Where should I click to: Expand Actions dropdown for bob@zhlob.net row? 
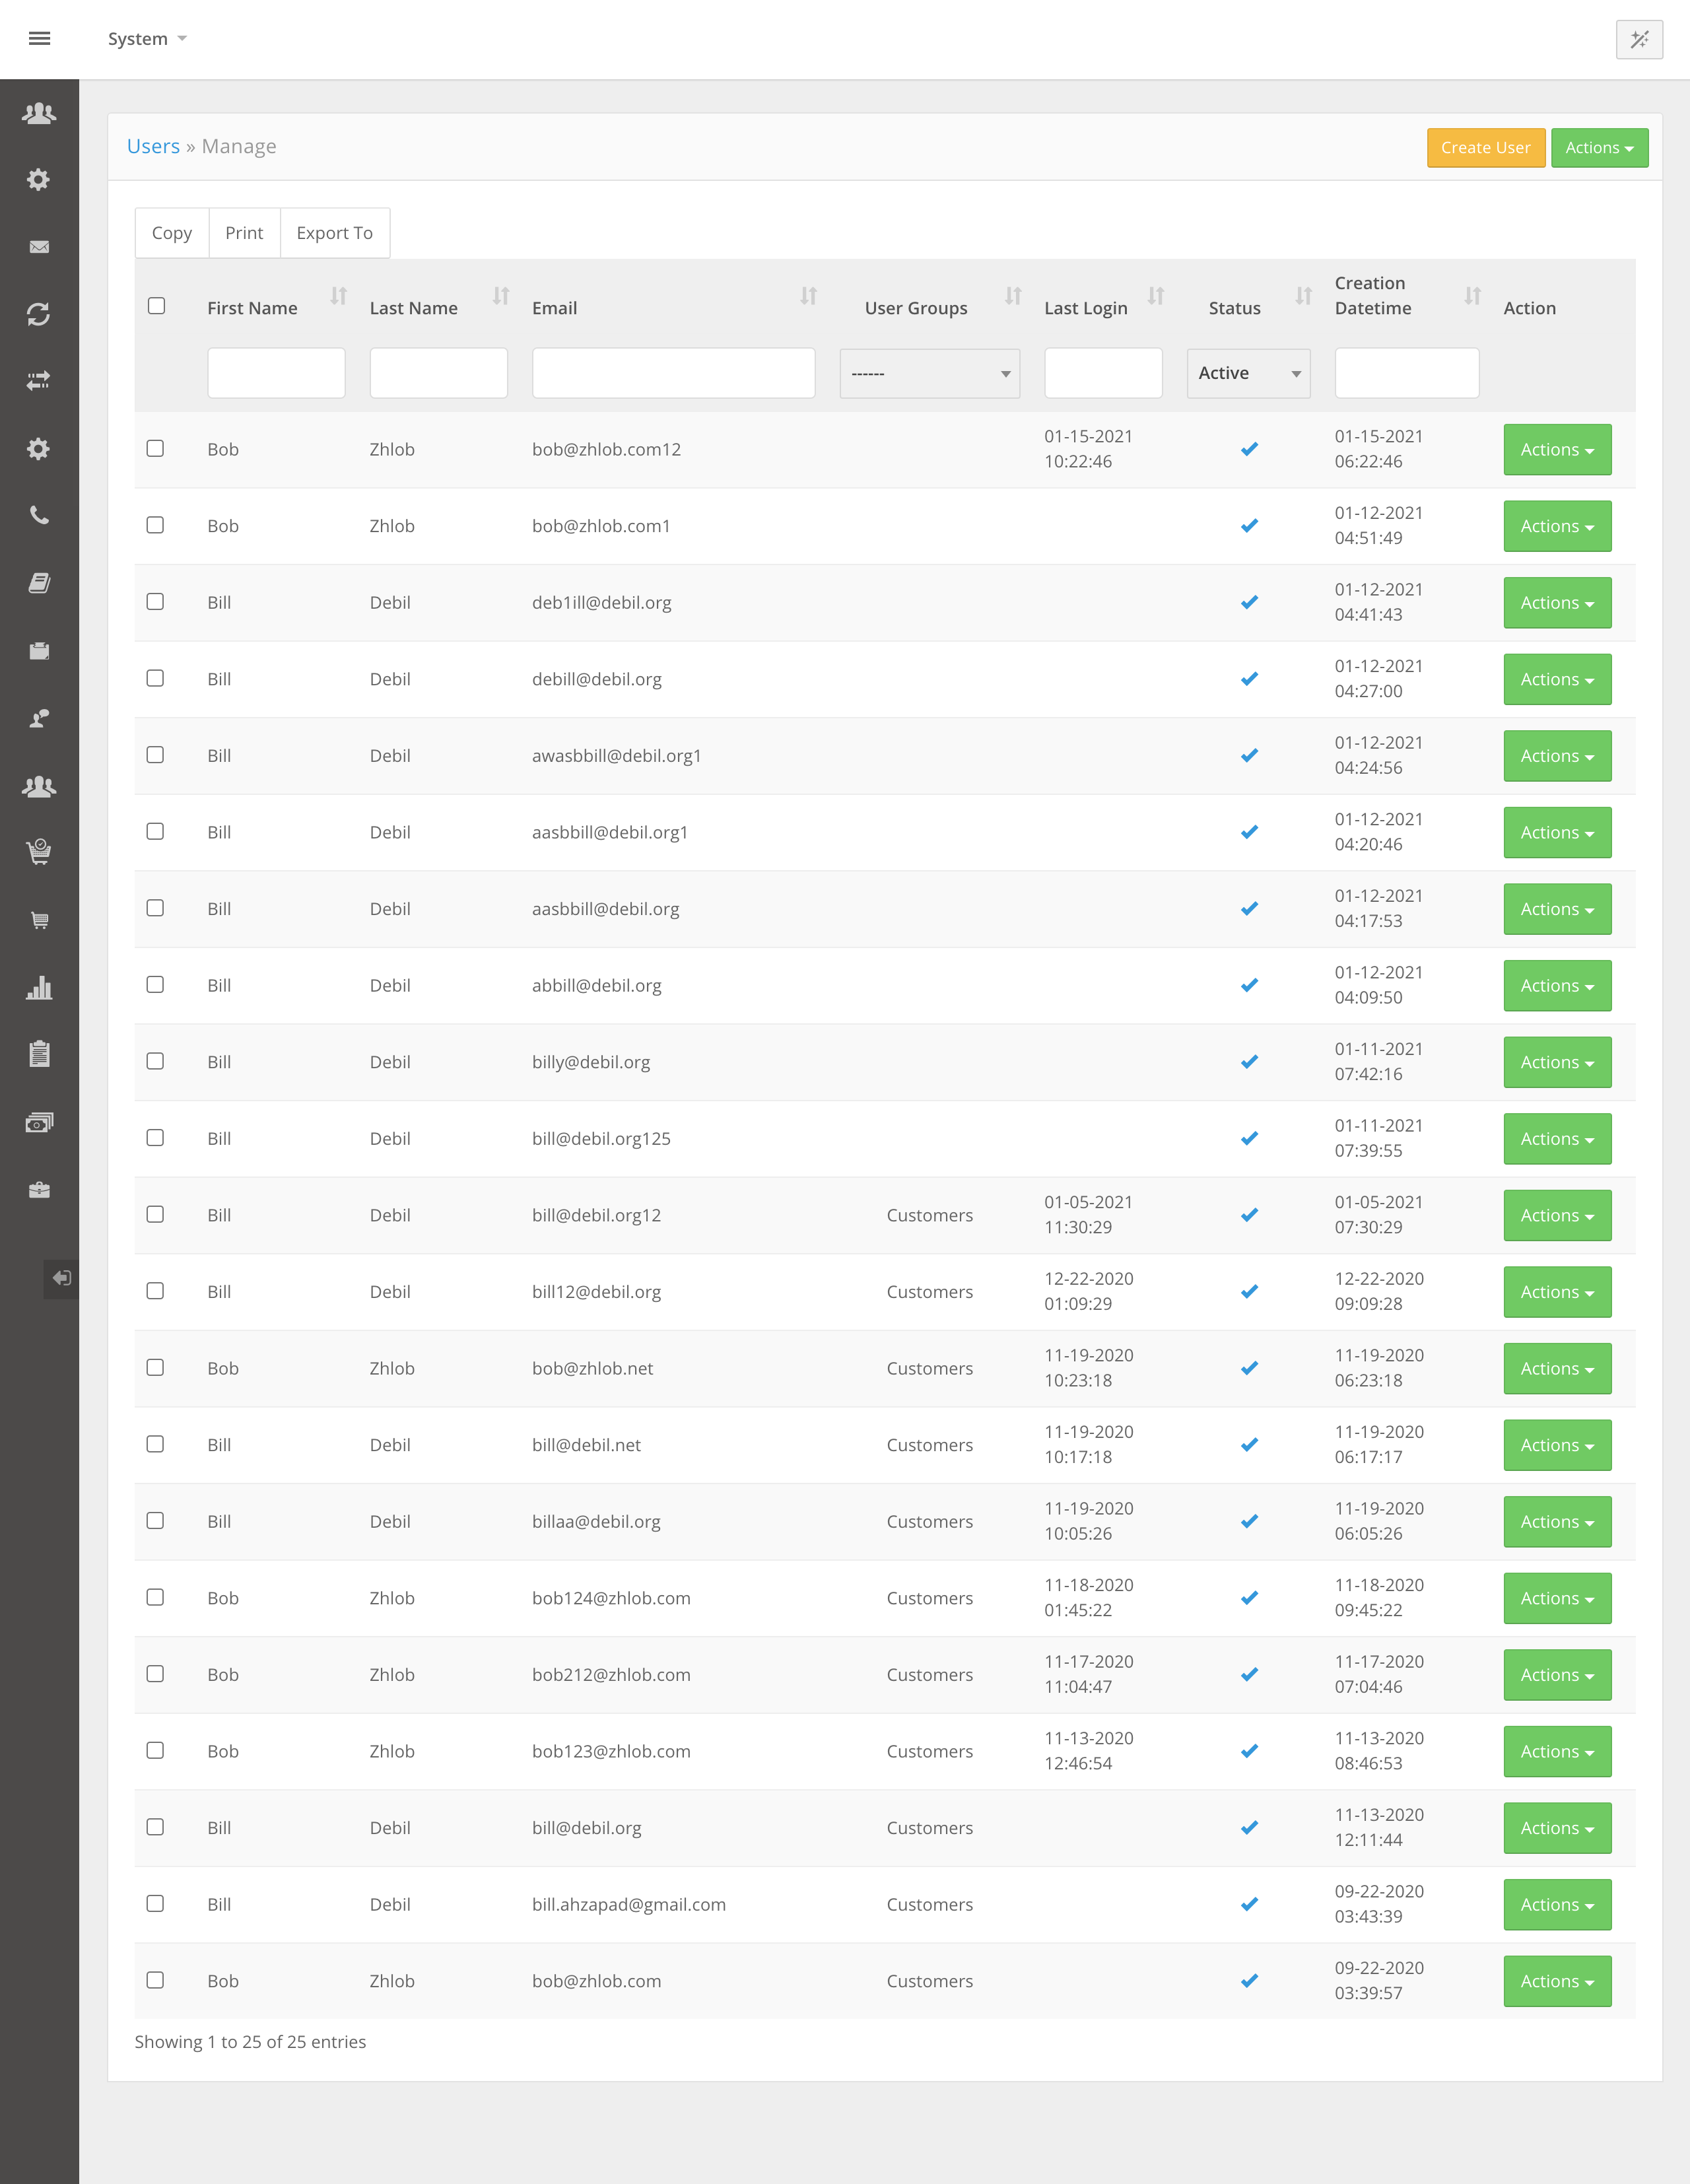coord(1556,1369)
